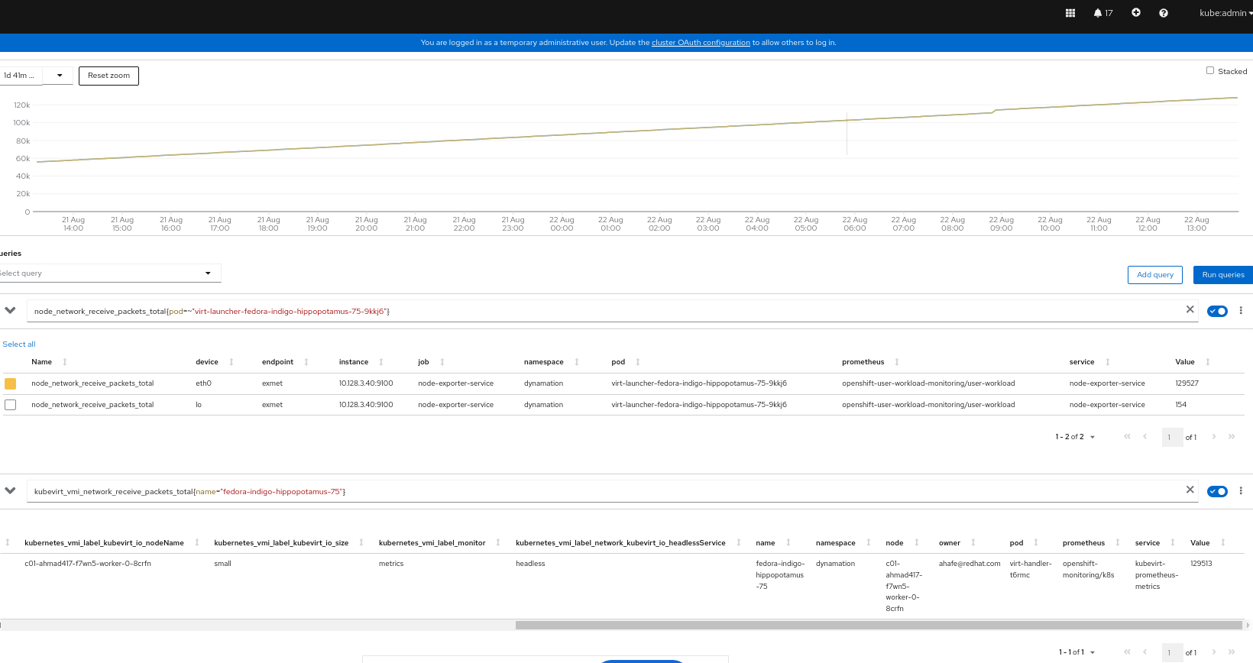The width and height of the screenshot is (1253, 663).
Task: Click Select all series link
Action: pyautogui.click(x=19, y=344)
